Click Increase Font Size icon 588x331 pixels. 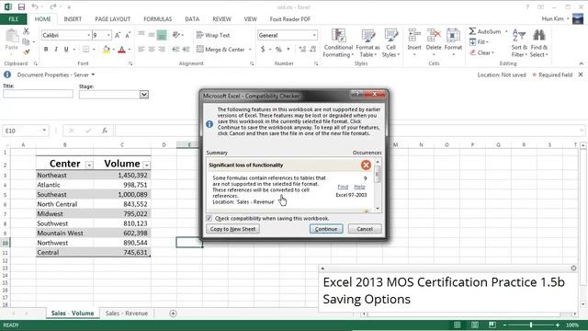pyautogui.click(x=118, y=35)
